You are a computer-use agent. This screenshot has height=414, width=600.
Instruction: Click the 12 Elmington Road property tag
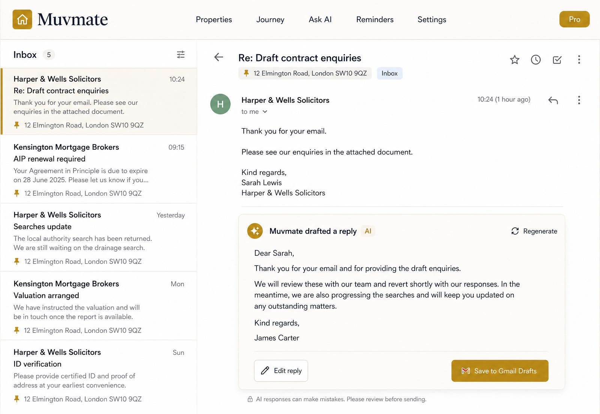pos(305,73)
